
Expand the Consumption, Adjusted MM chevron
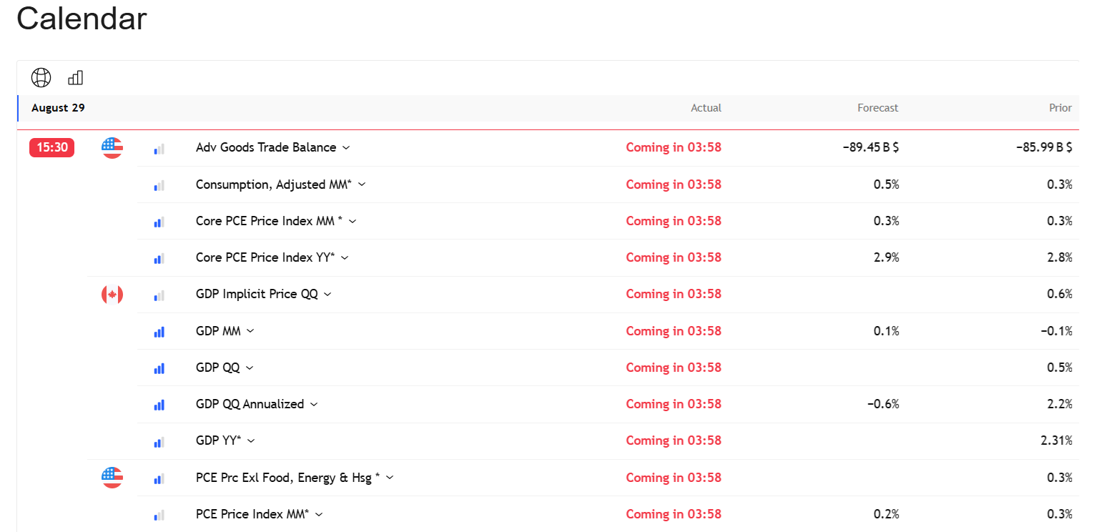pos(362,184)
